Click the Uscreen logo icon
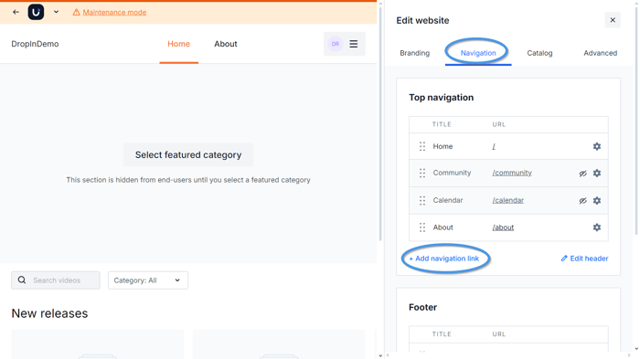The height and width of the screenshot is (359, 640). [x=36, y=12]
